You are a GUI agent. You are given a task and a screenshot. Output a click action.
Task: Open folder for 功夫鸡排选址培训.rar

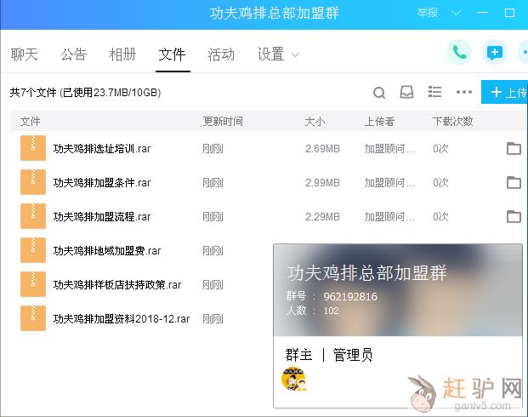[514, 149]
